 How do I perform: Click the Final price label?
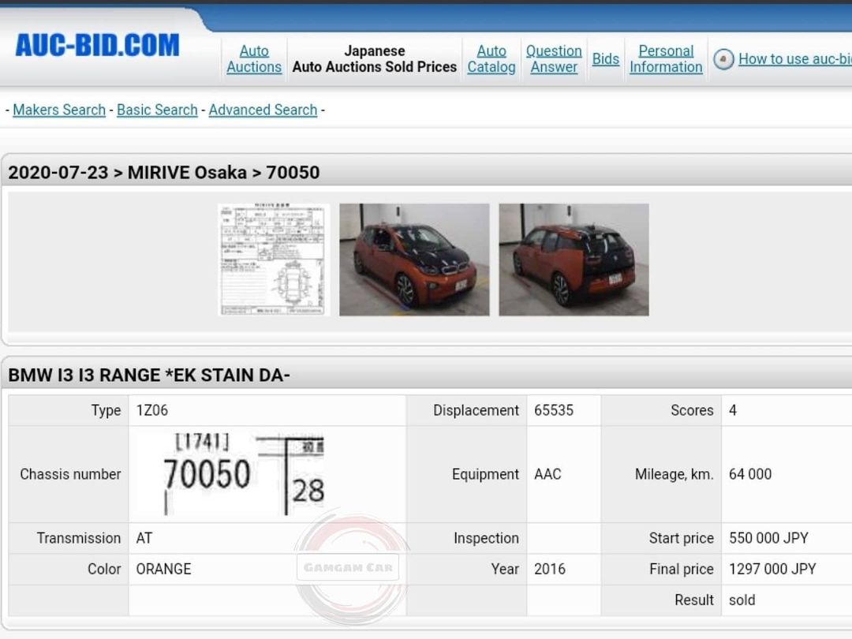click(x=682, y=569)
